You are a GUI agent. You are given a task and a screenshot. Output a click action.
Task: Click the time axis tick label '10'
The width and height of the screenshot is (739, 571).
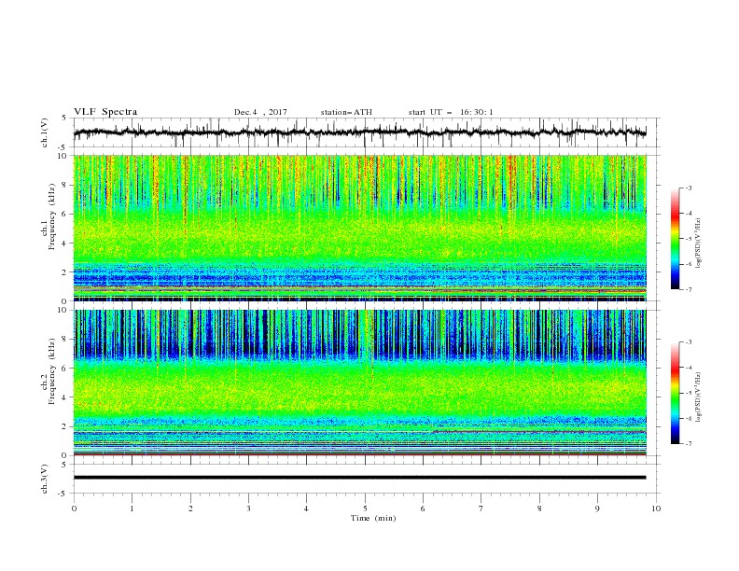656,508
